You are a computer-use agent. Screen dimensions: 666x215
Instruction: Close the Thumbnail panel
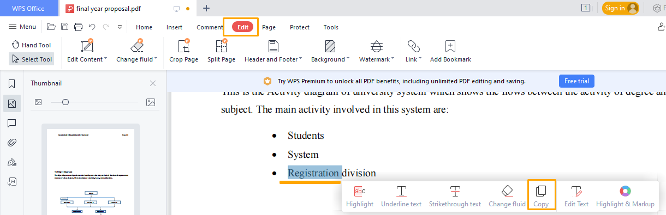(x=153, y=83)
